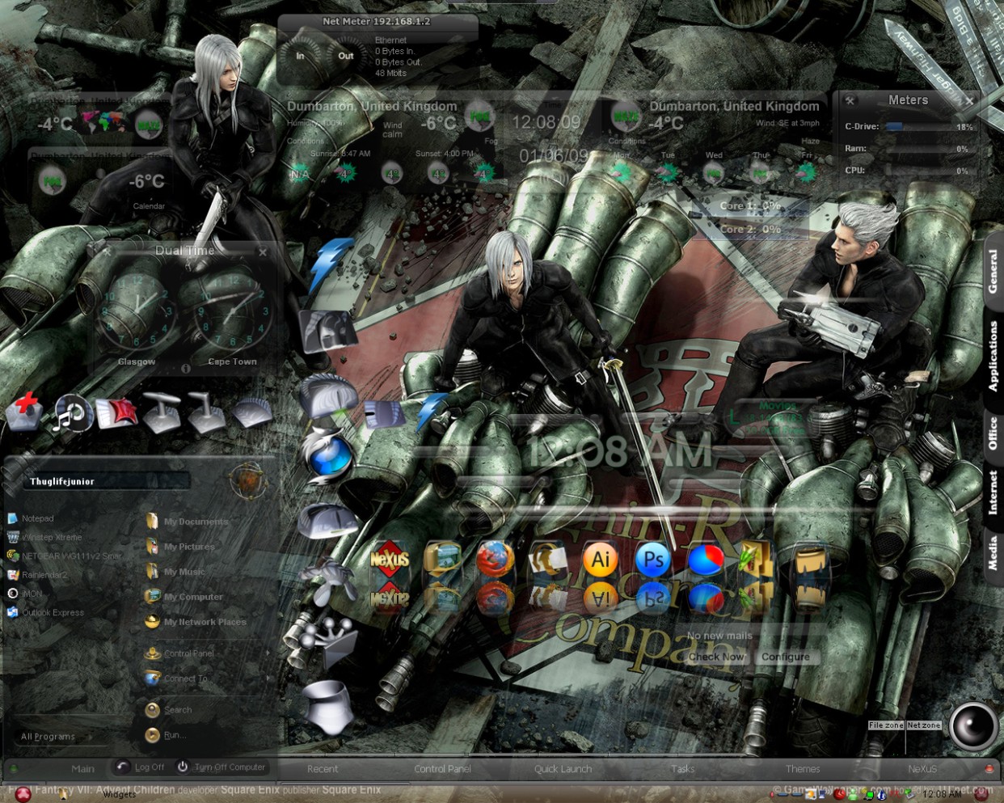The height and width of the screenshot is (803, 1004).
Task: Click the round speaker orb near File zone
Action: coord(972,726)
